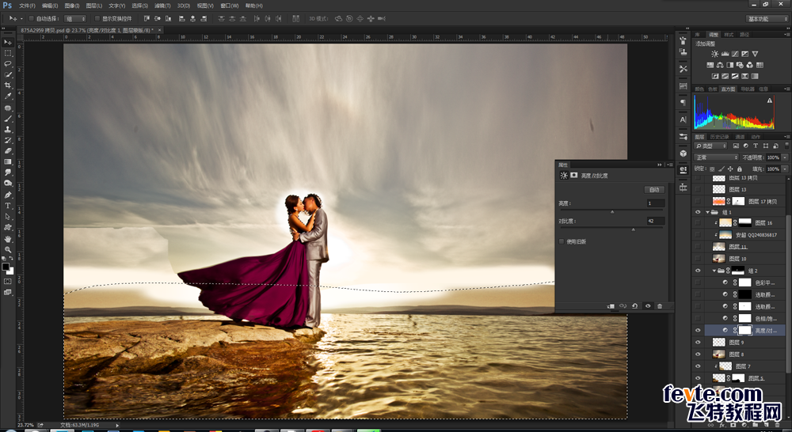Select the Crop tool
The height and width of the screenshot is (432, 792).
[x=8, y=85]
